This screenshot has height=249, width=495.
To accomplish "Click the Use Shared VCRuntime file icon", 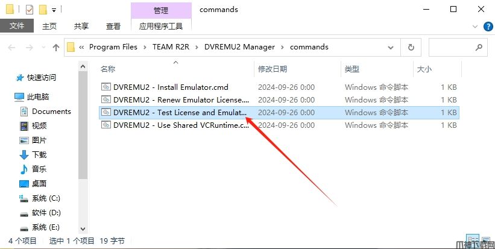I will tap(106, 125).
